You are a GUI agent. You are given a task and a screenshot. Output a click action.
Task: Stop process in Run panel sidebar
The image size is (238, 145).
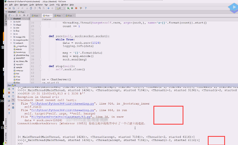point(9,93)
